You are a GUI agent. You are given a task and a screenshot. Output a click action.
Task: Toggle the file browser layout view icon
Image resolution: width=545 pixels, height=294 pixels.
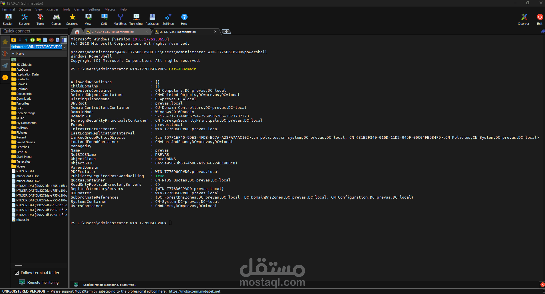click(64, 40)
